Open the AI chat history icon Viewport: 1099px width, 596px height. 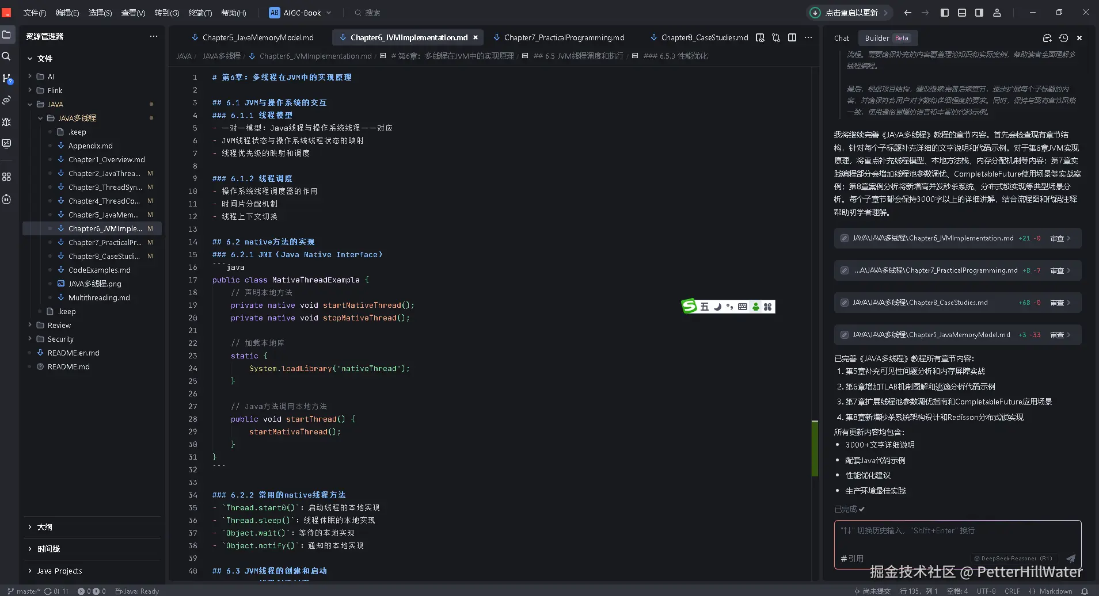[1063, 38]
